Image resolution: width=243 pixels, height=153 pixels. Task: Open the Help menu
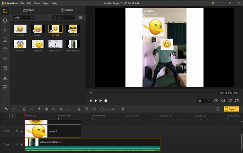point(55,3)
